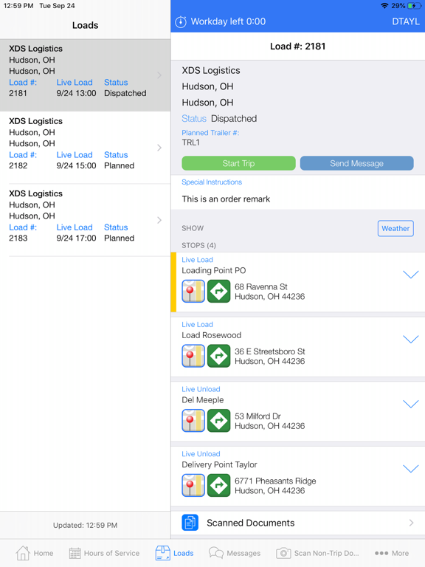
Task: Expand the Loading Point PO stop
Action: [x=411, y=275]
